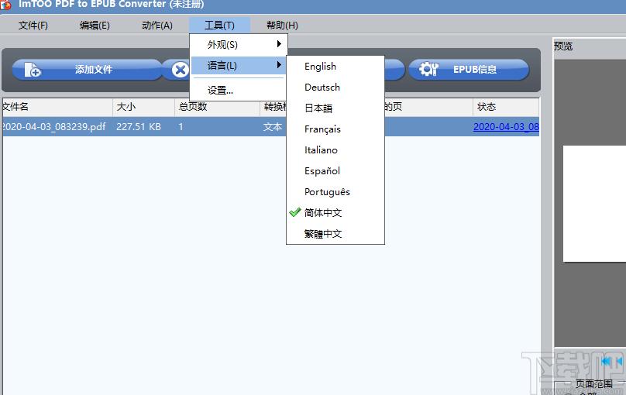The width and height of the screenshot is (626, 395).
Task: Select the 语言(L) menu entry
Action: (239, 65)
